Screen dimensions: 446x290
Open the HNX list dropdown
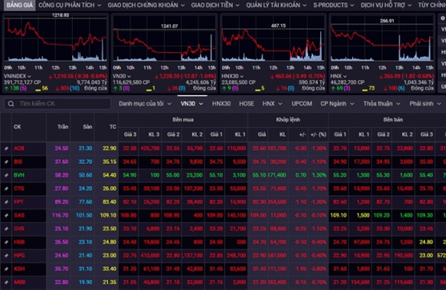click(272, 104)
